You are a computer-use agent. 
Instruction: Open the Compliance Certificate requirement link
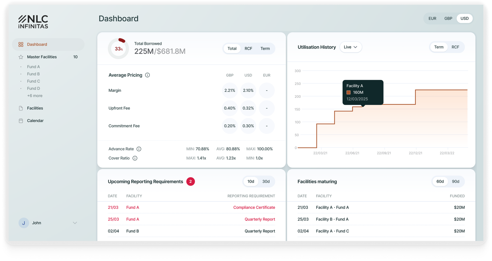coord(254,207)
